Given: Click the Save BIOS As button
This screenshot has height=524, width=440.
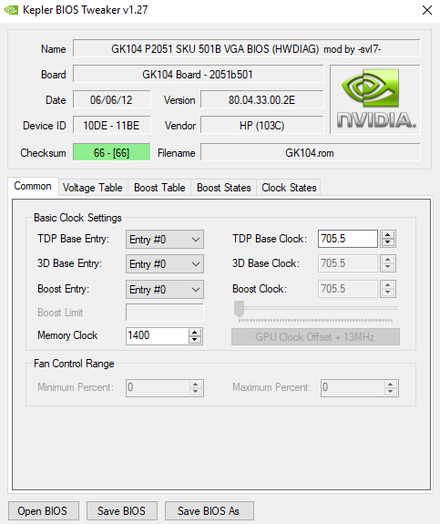Looking at the screenshot, I should click(x=210, y=511).
